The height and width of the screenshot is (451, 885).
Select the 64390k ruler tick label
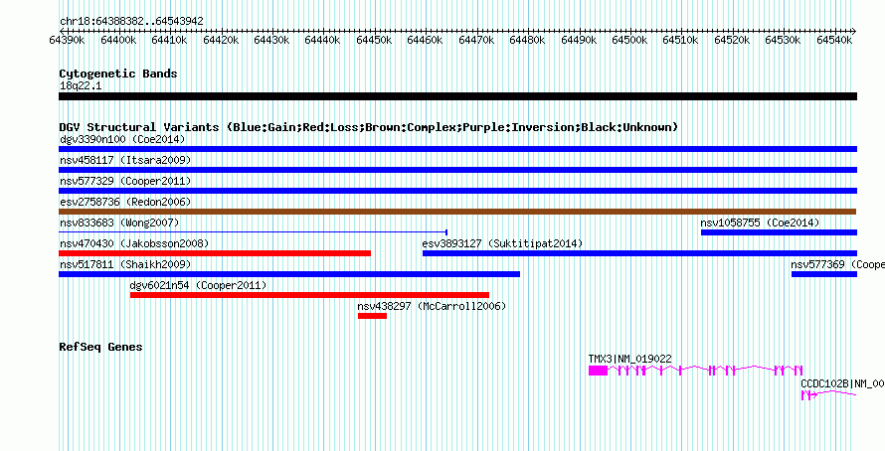(x=68, y=40)
